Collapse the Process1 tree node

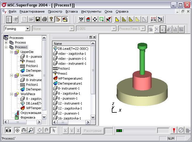[x=6, y=47]
